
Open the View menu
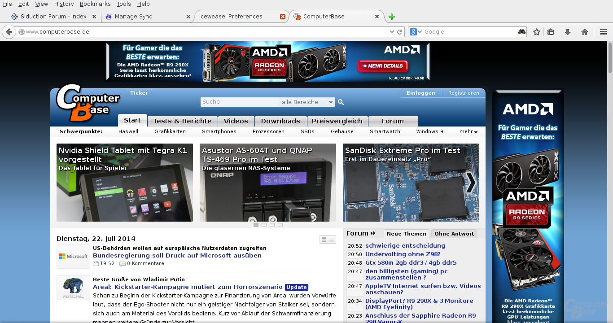pos(41,4)
